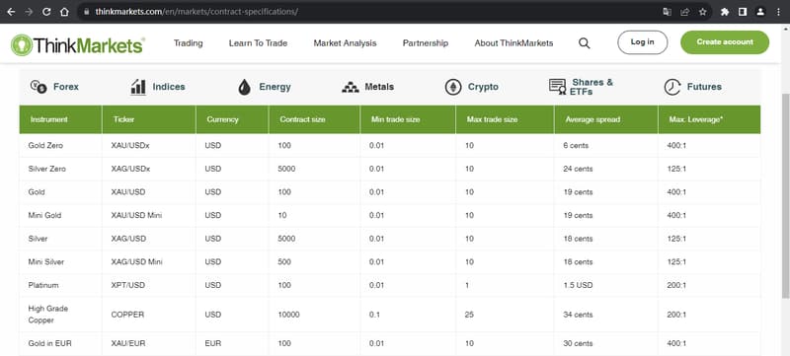Open the translate page icon
This screenshot has height=356, width=790.
668,12
